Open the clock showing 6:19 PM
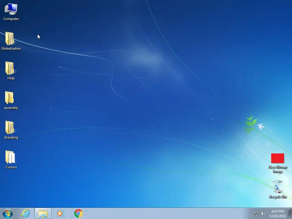This screenshot has height=219, width=292. coord(277,214)
